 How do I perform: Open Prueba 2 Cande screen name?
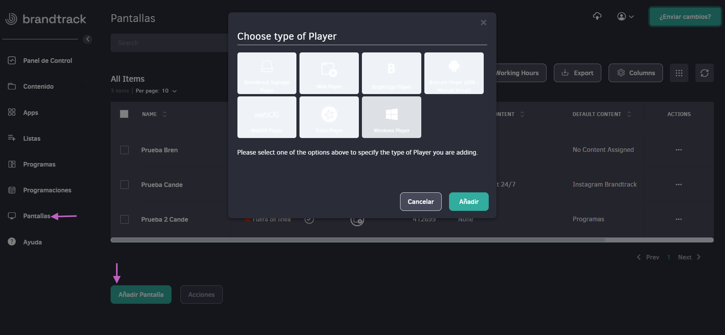click(165, 219)
